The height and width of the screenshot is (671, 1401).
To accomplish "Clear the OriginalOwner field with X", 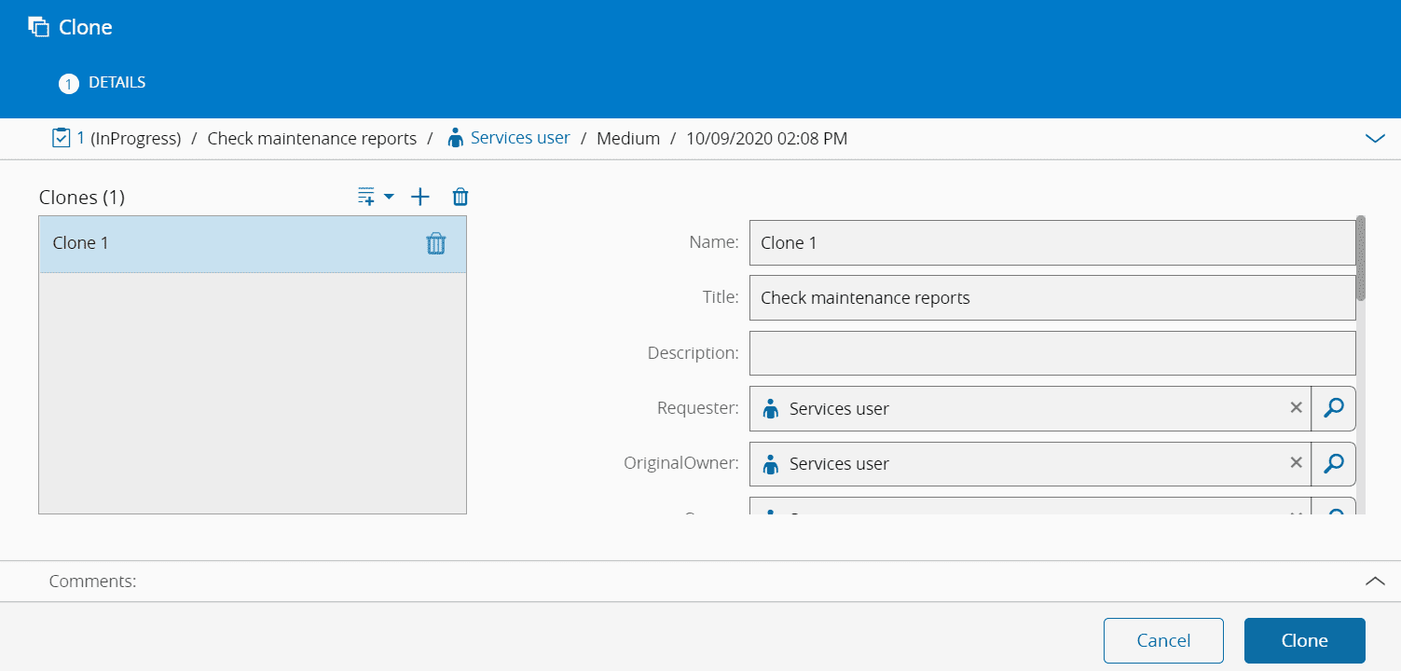I will click(x=1296, y=463).
